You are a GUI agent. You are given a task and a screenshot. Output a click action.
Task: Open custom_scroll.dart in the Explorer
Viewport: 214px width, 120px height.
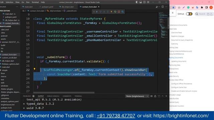coord(9,58)
